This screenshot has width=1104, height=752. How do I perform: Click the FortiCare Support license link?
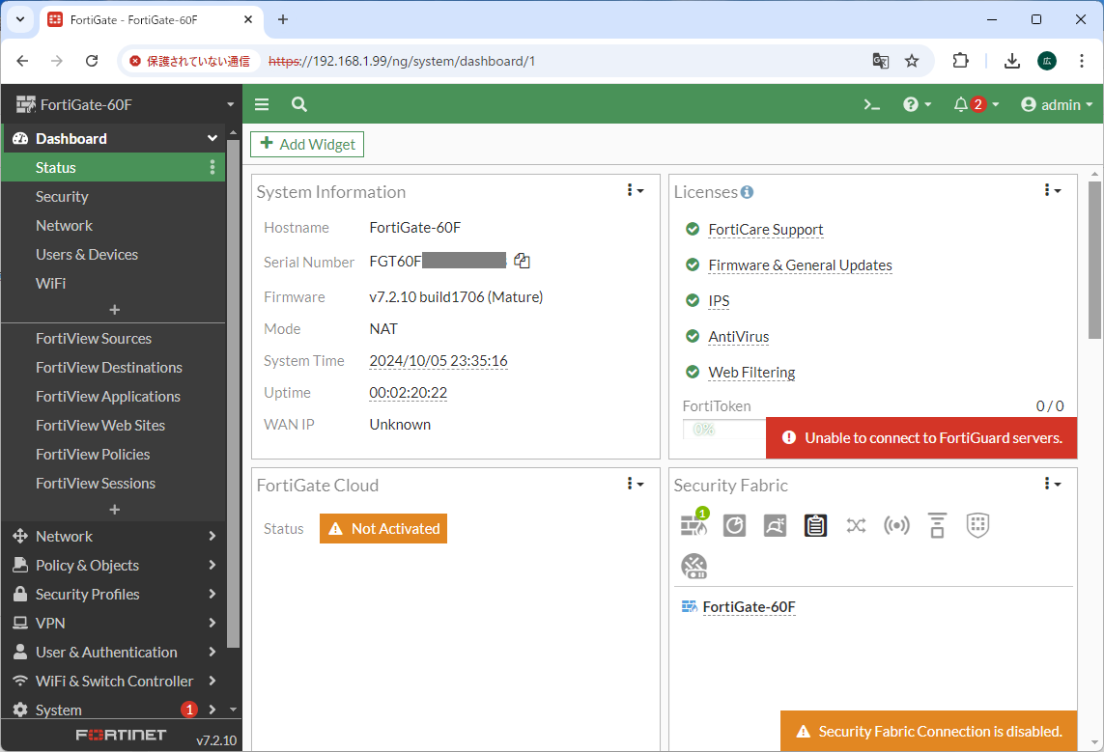click(766, 230)
